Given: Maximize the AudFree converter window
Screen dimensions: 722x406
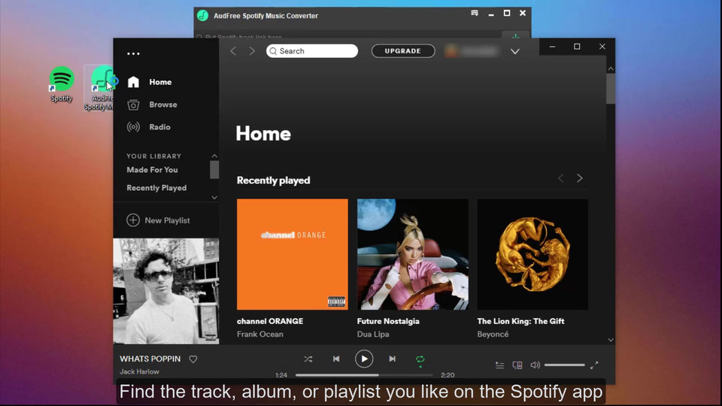Looking at the screenshot, I should point(506,14).
